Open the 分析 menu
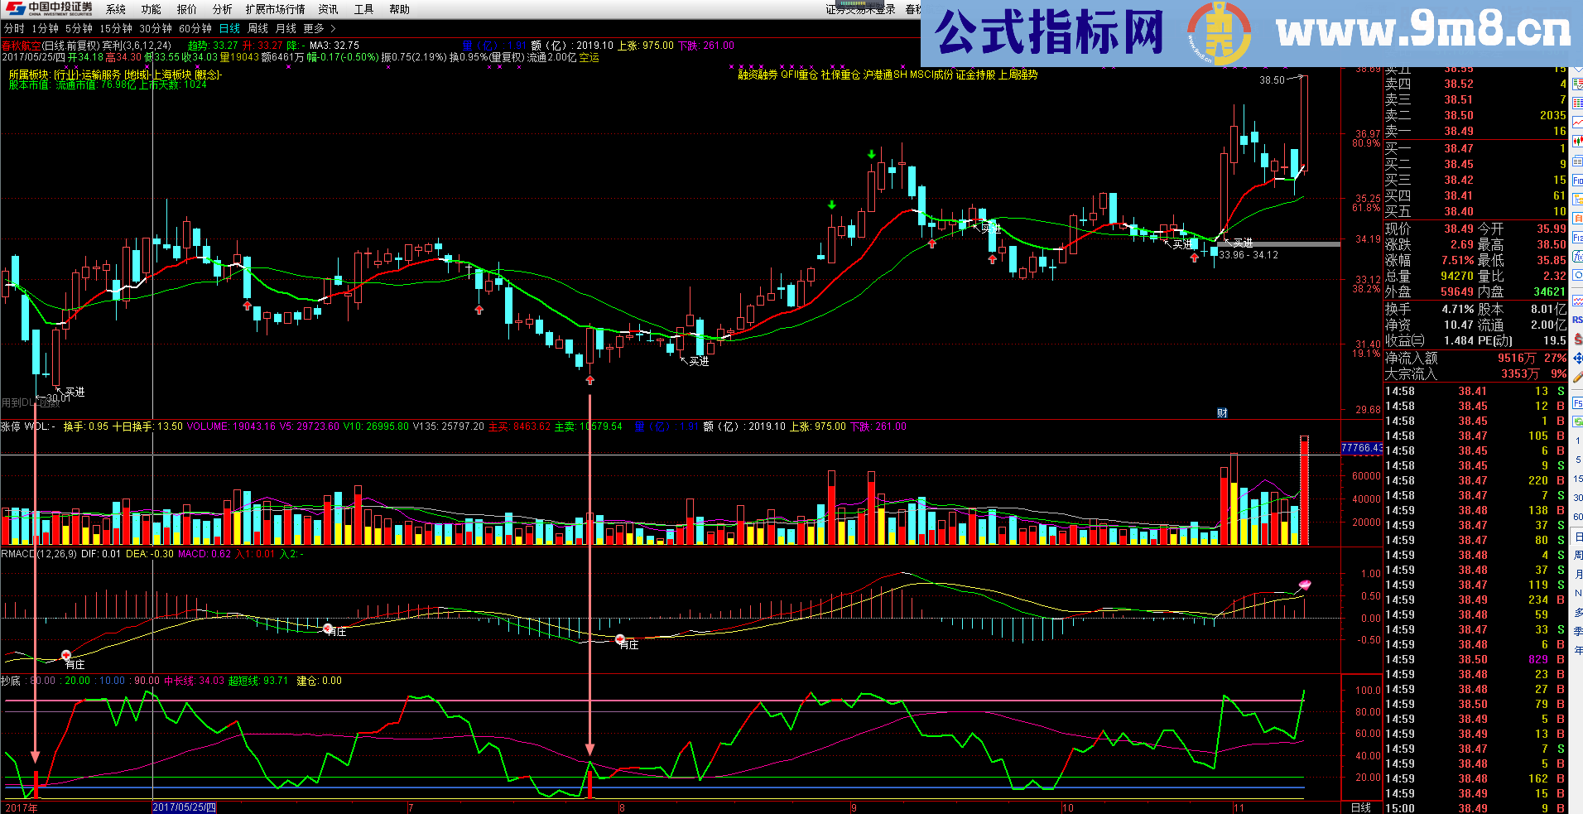The image size is (1583, 814). [222, 9]
